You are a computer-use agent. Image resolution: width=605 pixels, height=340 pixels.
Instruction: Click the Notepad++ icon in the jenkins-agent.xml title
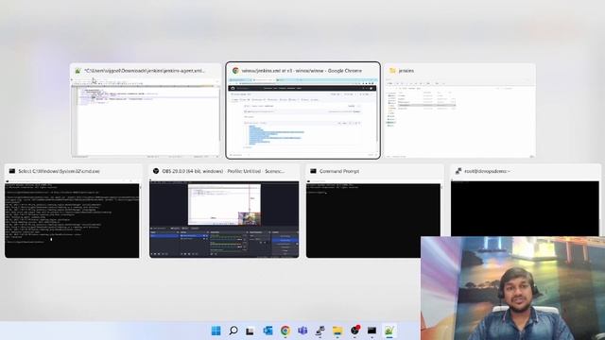(x=78, y=71)
